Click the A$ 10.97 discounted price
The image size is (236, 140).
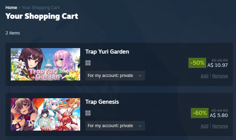[x=218, y=65]
